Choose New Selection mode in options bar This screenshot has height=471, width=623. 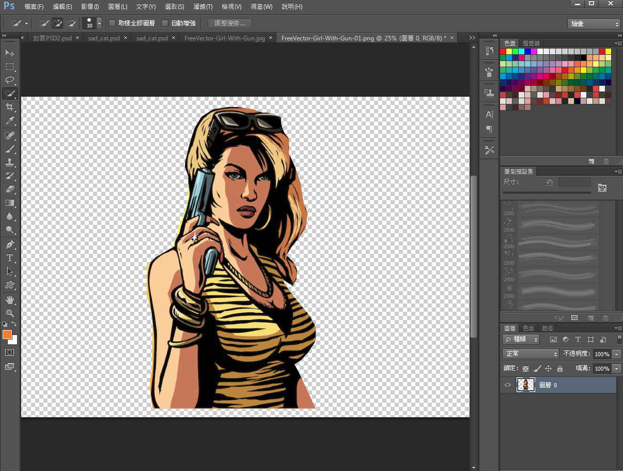click(44, 23)
